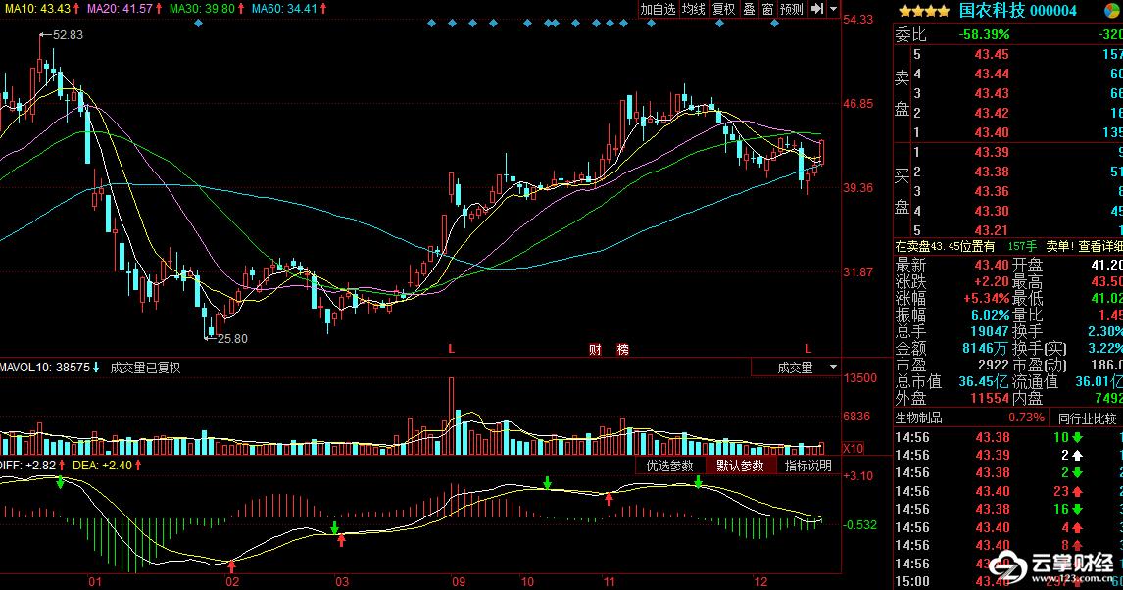Click the 榜 ranking marker on chart

[622, 350]
